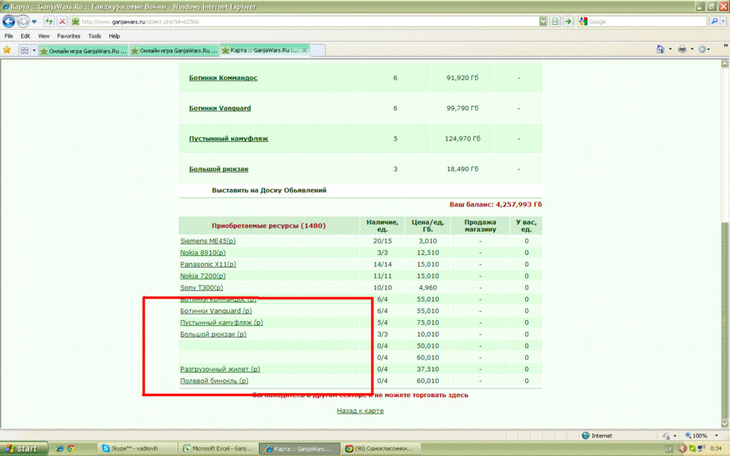Click the Internet zone status indicator
Viewport: 730px width, 456px height.
[x=597, y=436]
